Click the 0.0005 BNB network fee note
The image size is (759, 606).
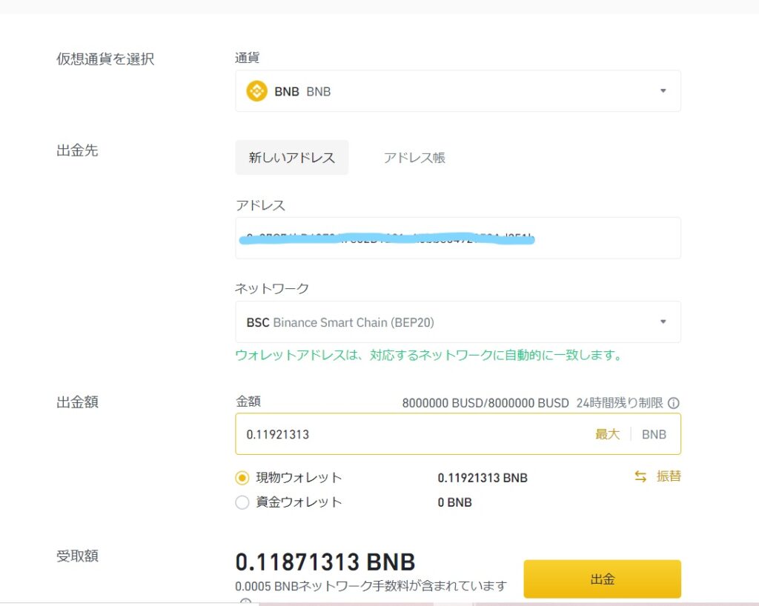point(371,586)
